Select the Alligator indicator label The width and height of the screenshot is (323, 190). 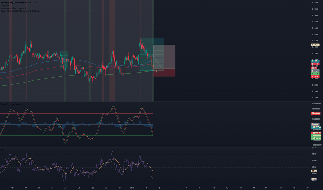(5, 6)
